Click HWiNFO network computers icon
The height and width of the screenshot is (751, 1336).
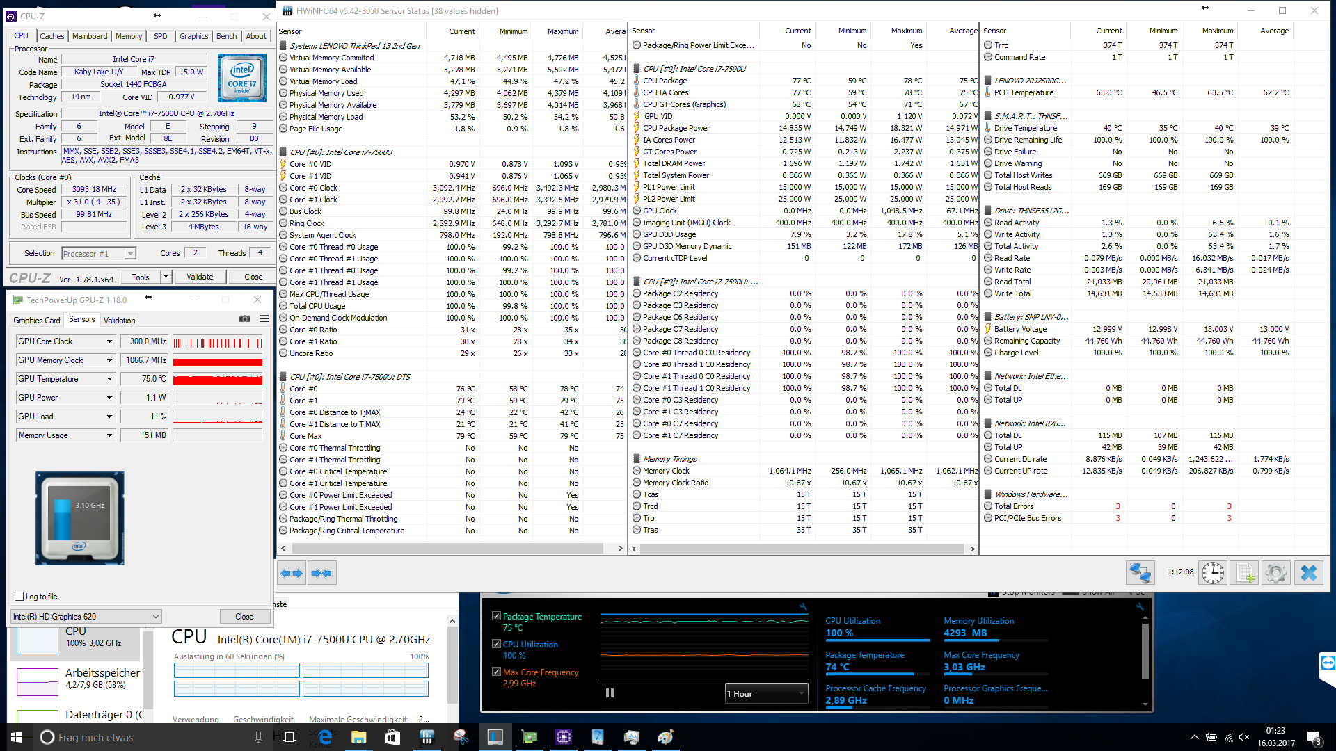click(1140, 573)
